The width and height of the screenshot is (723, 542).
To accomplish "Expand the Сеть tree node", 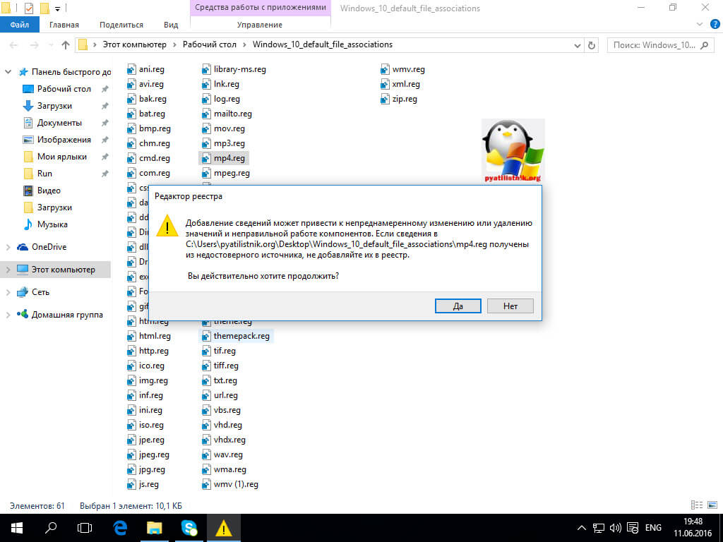I will (8, 292).
